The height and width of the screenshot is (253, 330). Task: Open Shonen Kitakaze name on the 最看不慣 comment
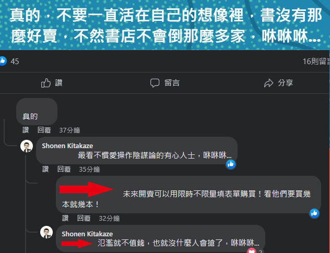tap(67, 146)
